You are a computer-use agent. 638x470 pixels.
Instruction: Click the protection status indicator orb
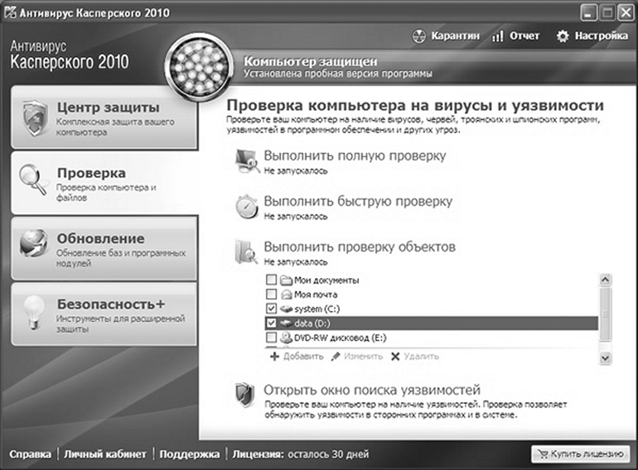[x=199, y=66]
